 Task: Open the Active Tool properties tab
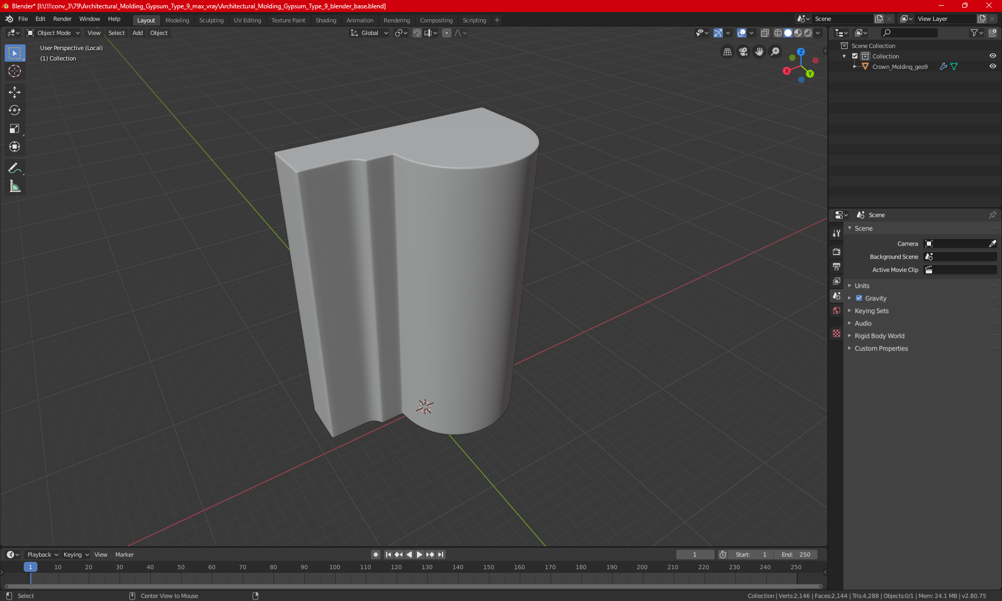click(x=837, y=233)
